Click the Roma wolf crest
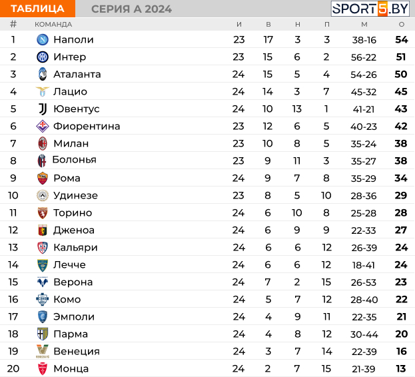Screen dimensions: 415x377 click(x=43, y=178)
